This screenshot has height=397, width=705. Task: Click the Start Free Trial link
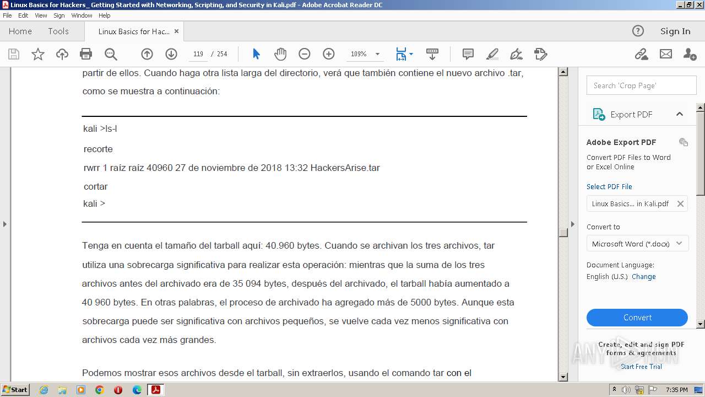pos(641,367)
